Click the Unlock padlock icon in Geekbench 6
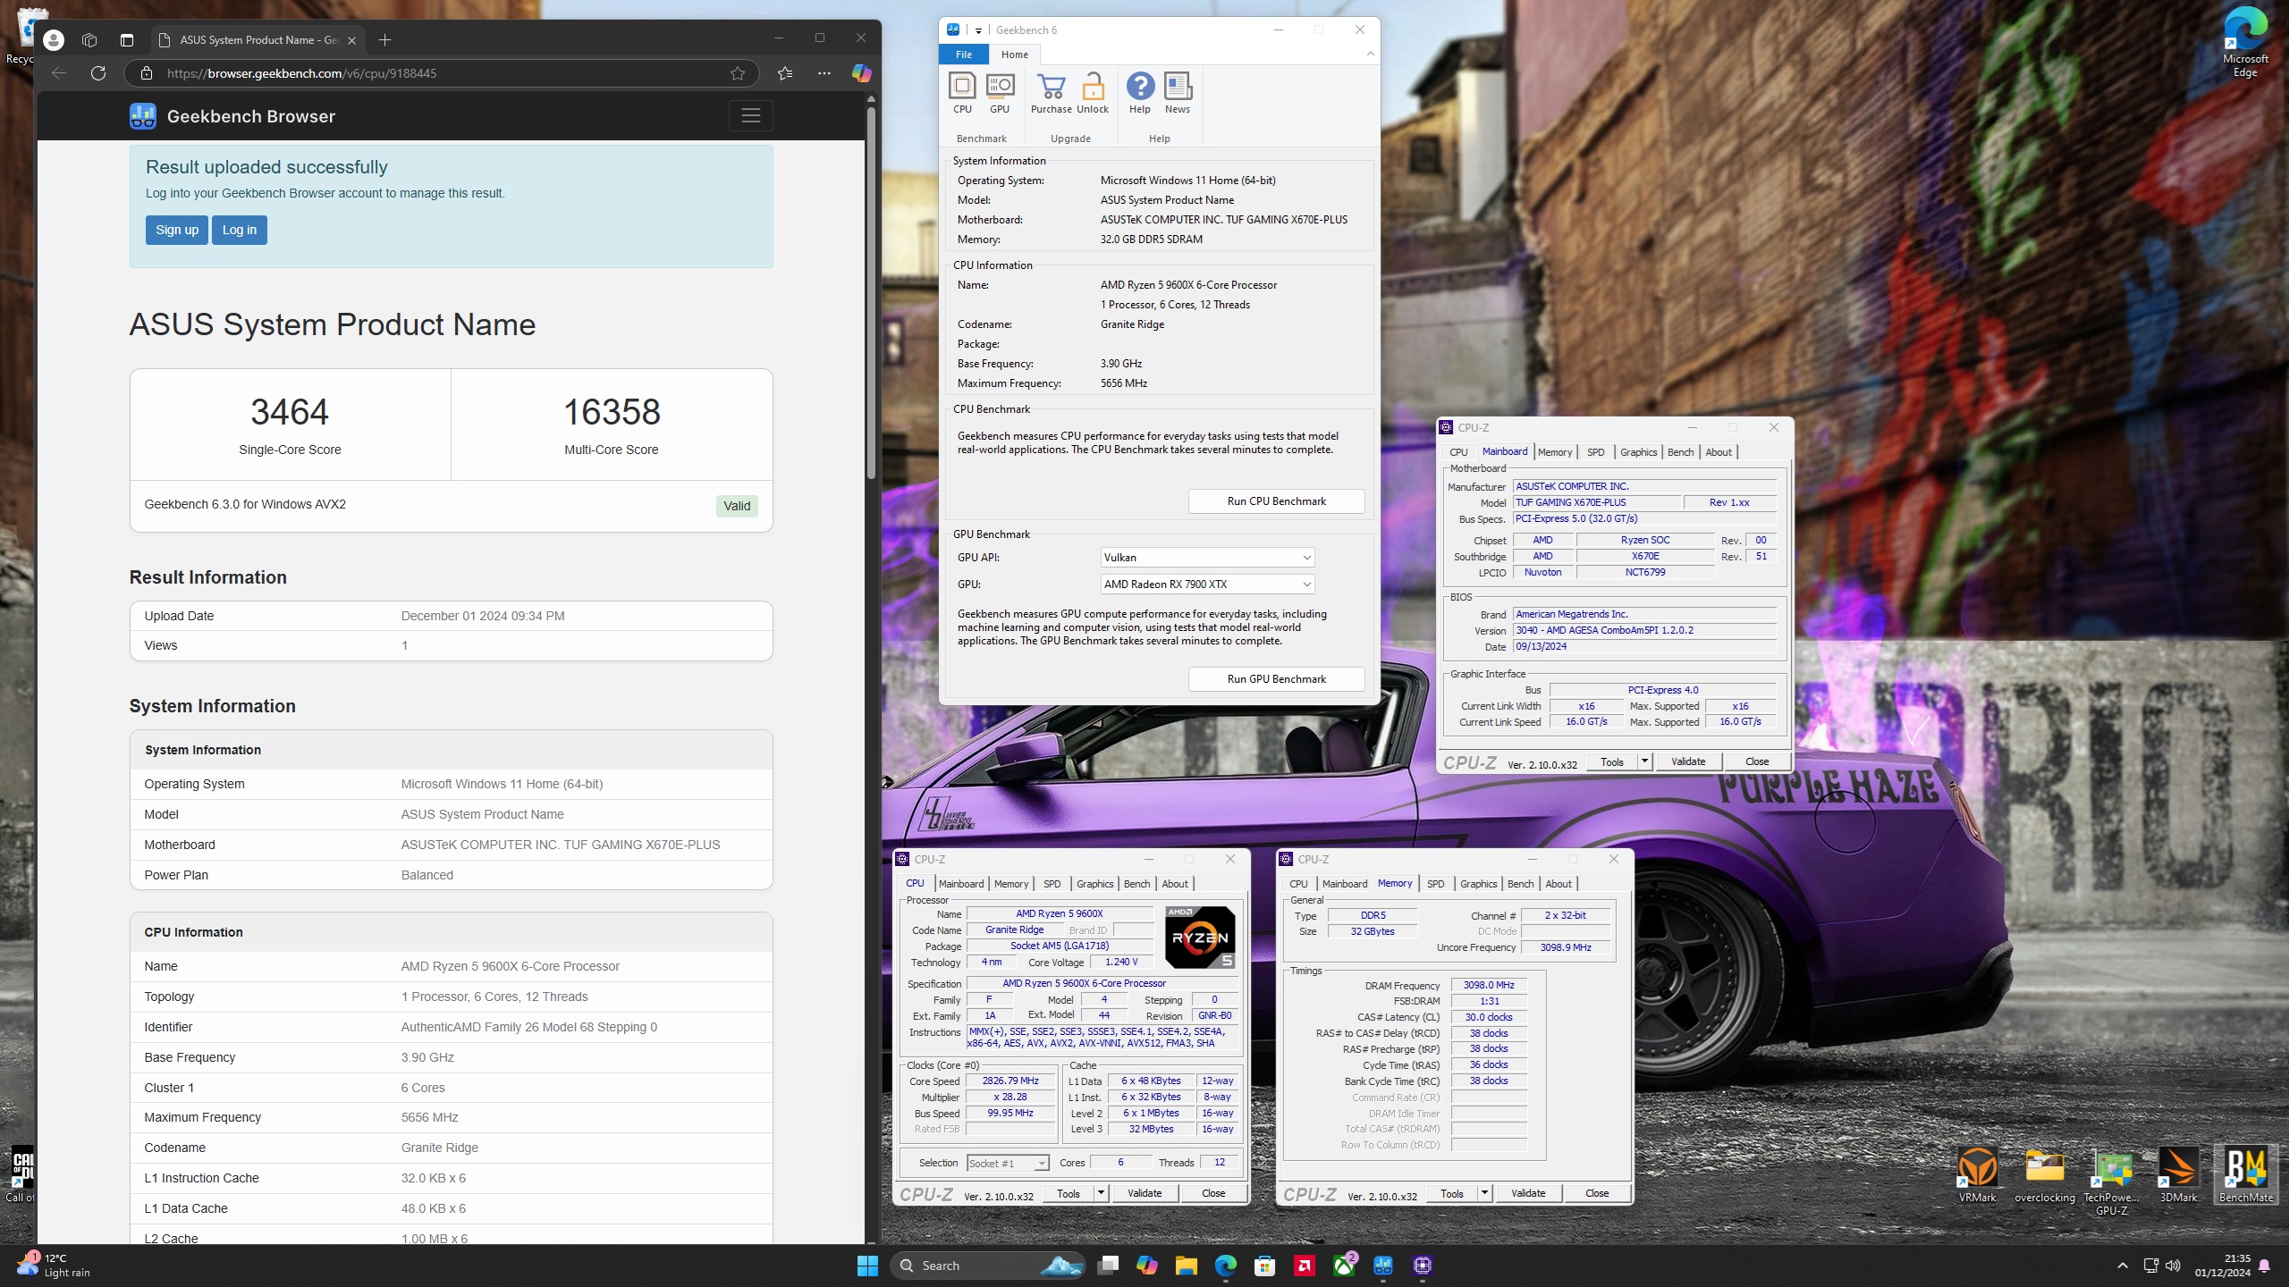Image resolution: width=2289 pixels, height=1287 pixels. tap(1092, 94)
